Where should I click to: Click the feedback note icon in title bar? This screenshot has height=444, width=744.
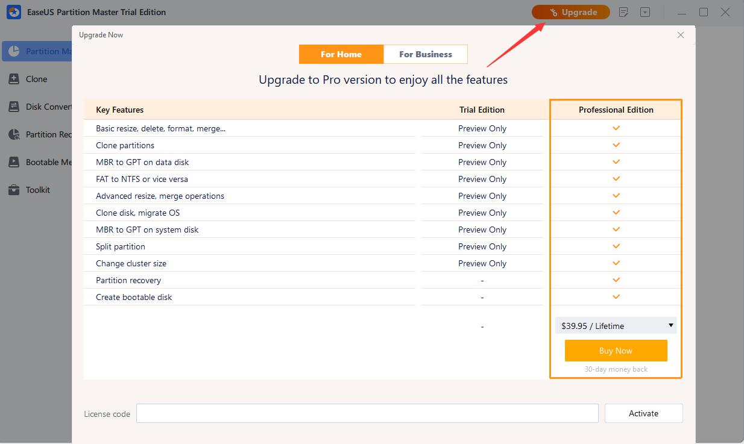[x=624, y=12]
